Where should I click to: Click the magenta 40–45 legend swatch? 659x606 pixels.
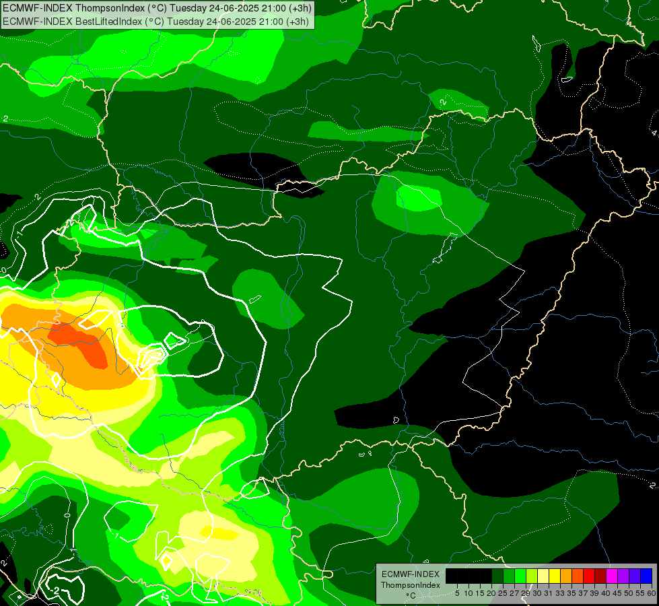612,576
